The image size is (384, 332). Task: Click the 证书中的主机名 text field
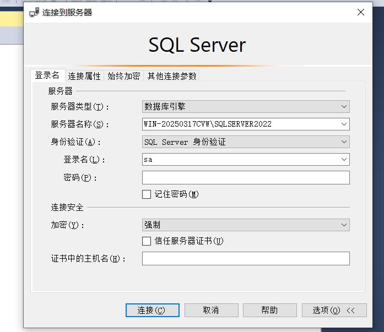246,258
